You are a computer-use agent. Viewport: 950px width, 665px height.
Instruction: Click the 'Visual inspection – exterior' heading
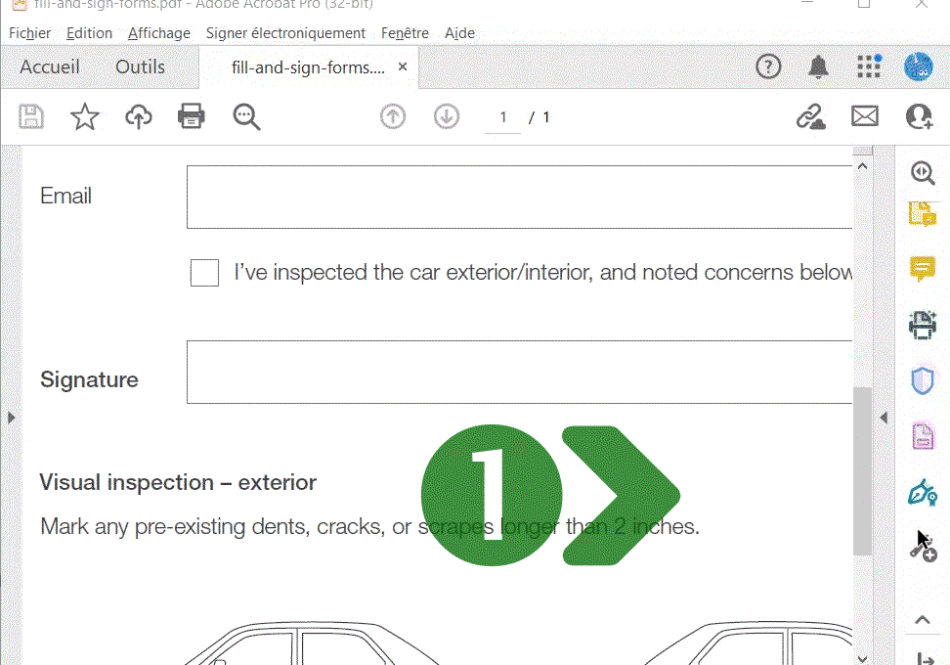click(178, 482)
